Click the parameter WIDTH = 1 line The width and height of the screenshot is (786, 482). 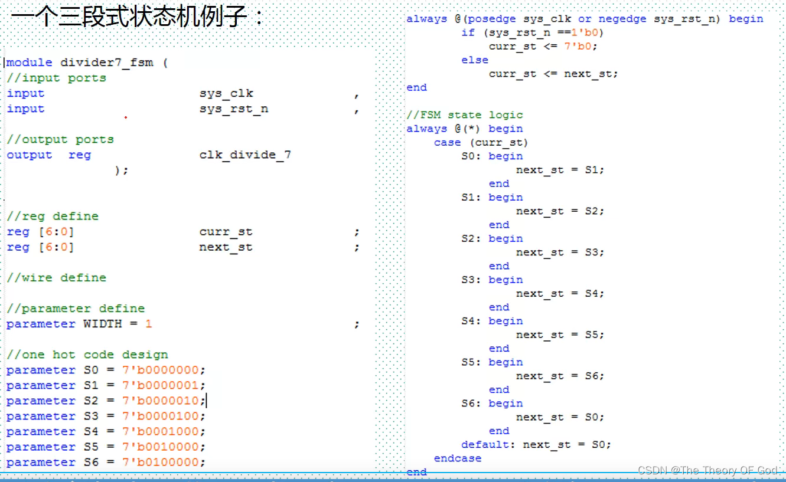(x=79, y=323)
